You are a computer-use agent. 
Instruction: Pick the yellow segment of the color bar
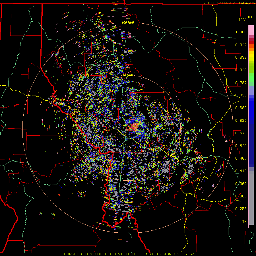pyautogui.click(x=251, y=57)
